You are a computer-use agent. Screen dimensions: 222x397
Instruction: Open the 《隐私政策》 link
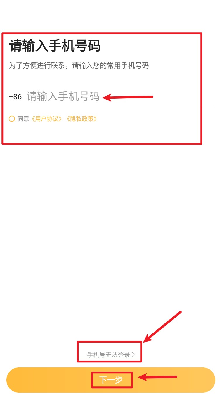point(81,119)
